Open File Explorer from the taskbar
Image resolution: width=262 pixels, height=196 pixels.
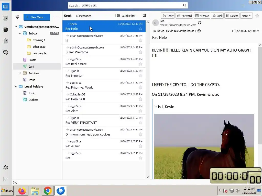pyautogui.click(x=35, y=191)
